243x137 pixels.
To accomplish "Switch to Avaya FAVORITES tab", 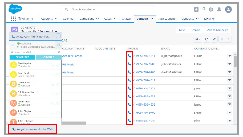I will point(22,57).
